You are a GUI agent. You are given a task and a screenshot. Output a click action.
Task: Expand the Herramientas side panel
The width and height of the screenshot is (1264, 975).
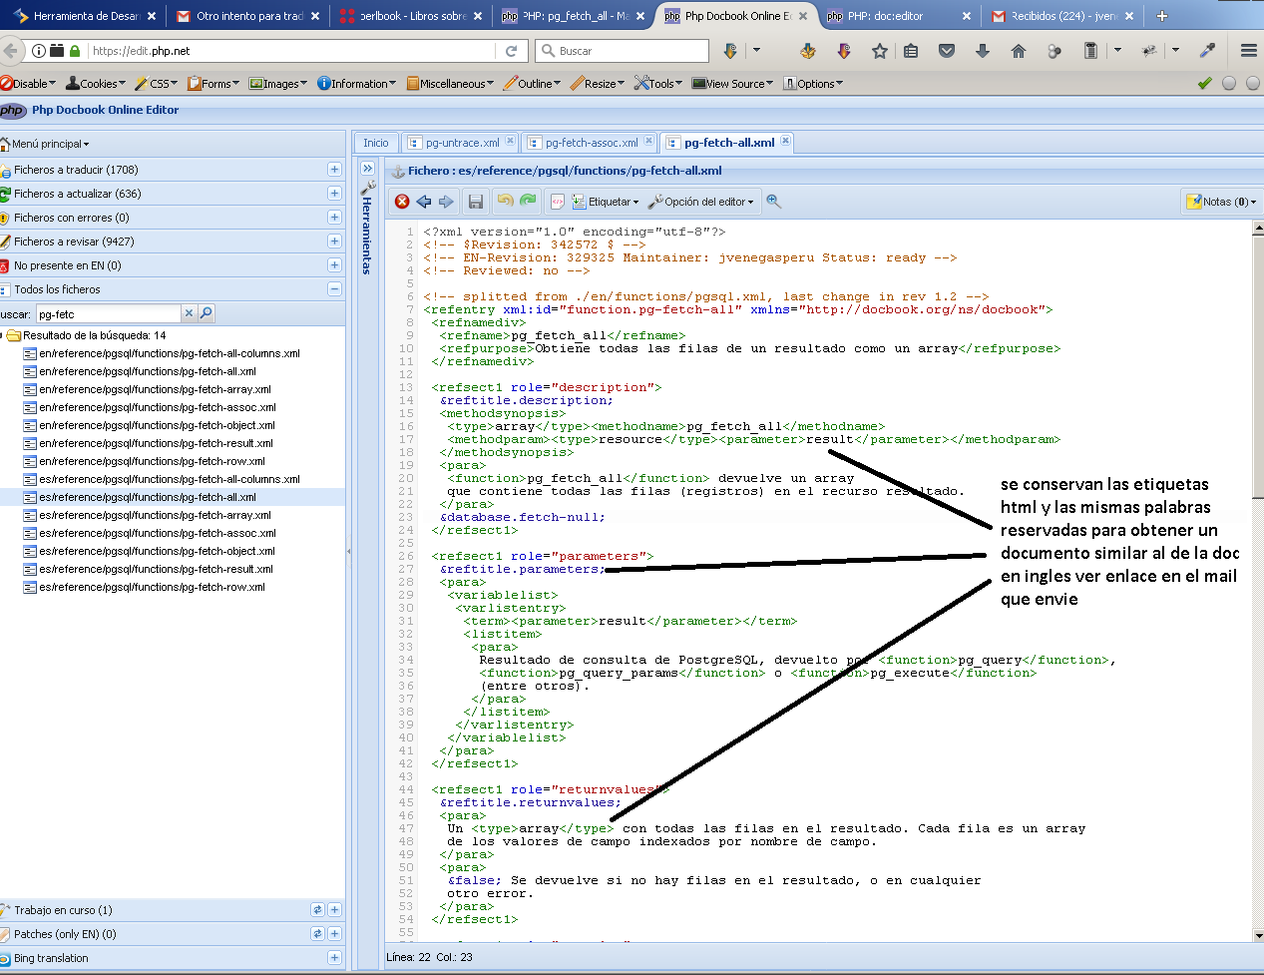367,169
